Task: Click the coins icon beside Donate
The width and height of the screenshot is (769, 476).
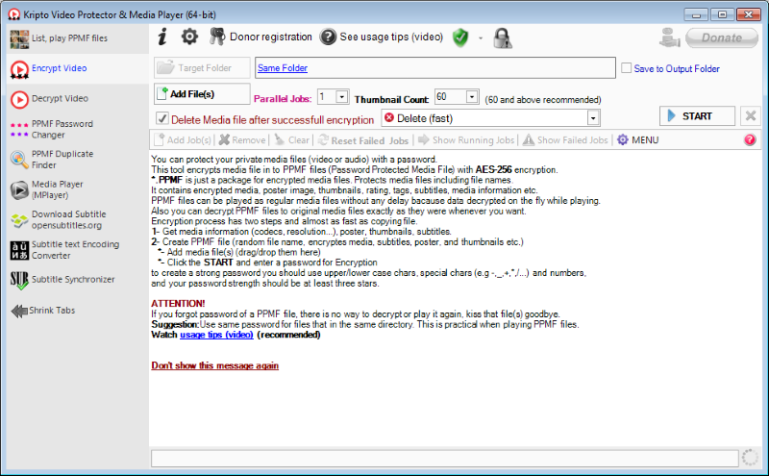Action: 669,38
